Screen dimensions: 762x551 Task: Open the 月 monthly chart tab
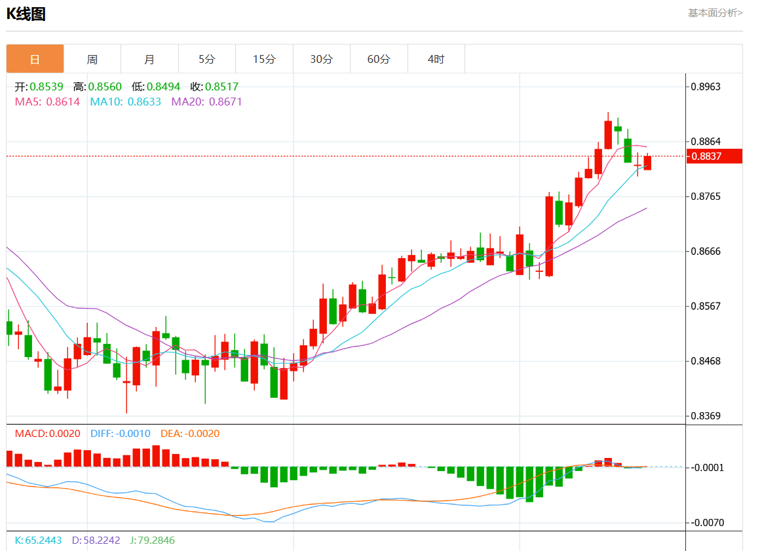point(149,59)
